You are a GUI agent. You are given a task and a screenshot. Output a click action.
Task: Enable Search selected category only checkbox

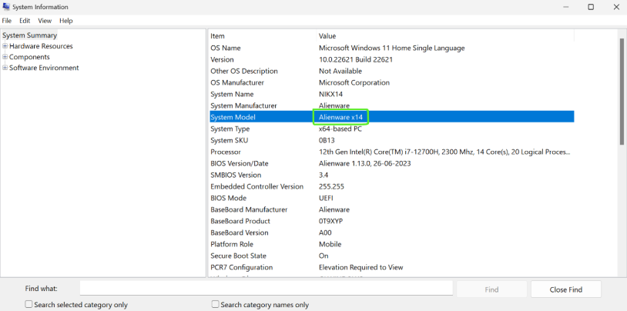(x=29, y=305)
